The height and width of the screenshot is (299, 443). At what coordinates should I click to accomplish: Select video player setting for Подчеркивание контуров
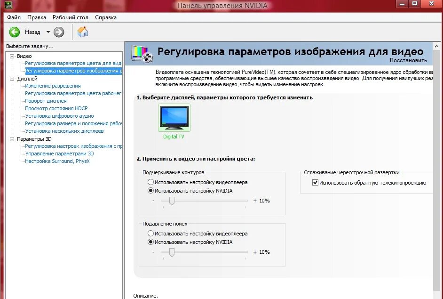click(150, 182)
